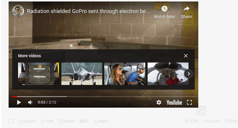Seek along the video progress bar

(103, 96)
